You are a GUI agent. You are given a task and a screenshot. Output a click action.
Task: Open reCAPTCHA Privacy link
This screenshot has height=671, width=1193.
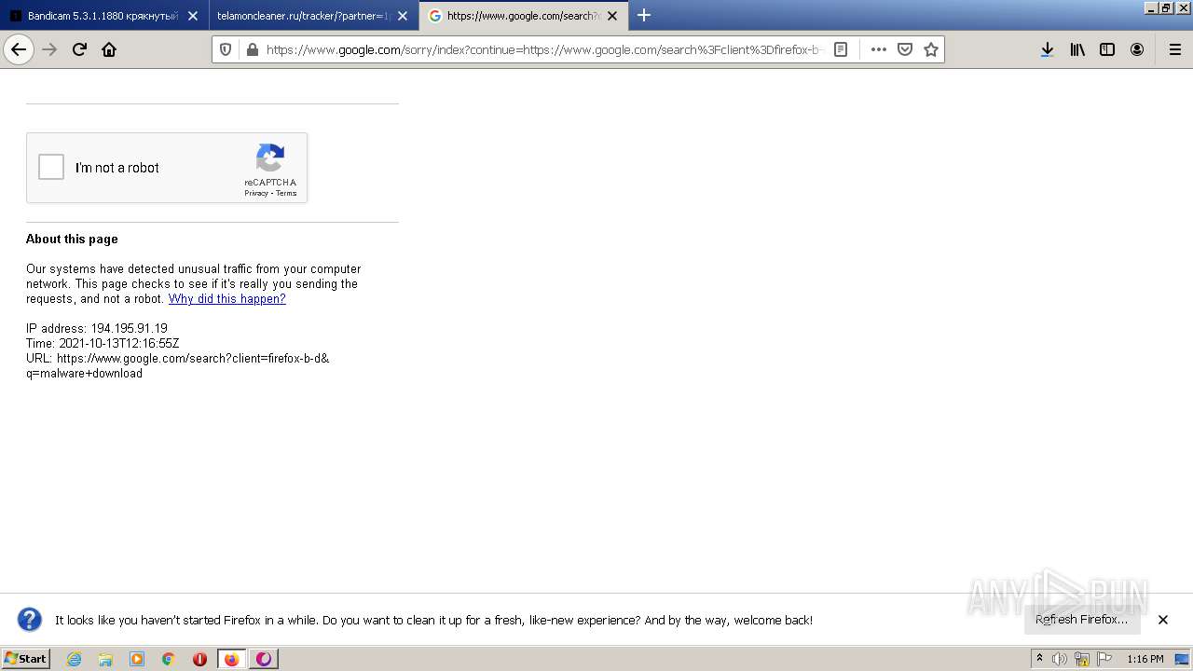click(x=256, y=193)
